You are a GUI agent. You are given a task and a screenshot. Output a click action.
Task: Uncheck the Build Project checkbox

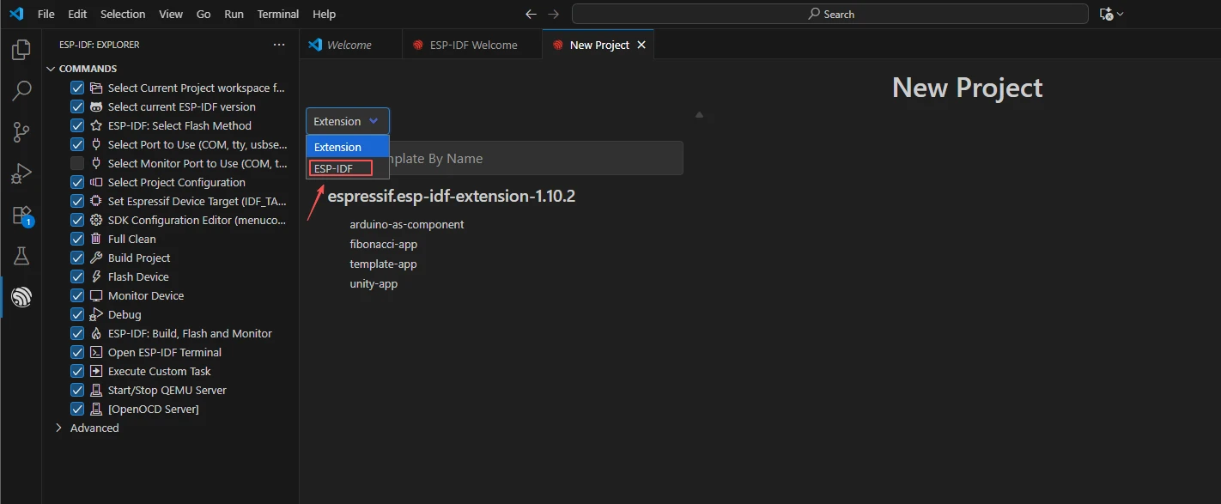tap(77, 258)
